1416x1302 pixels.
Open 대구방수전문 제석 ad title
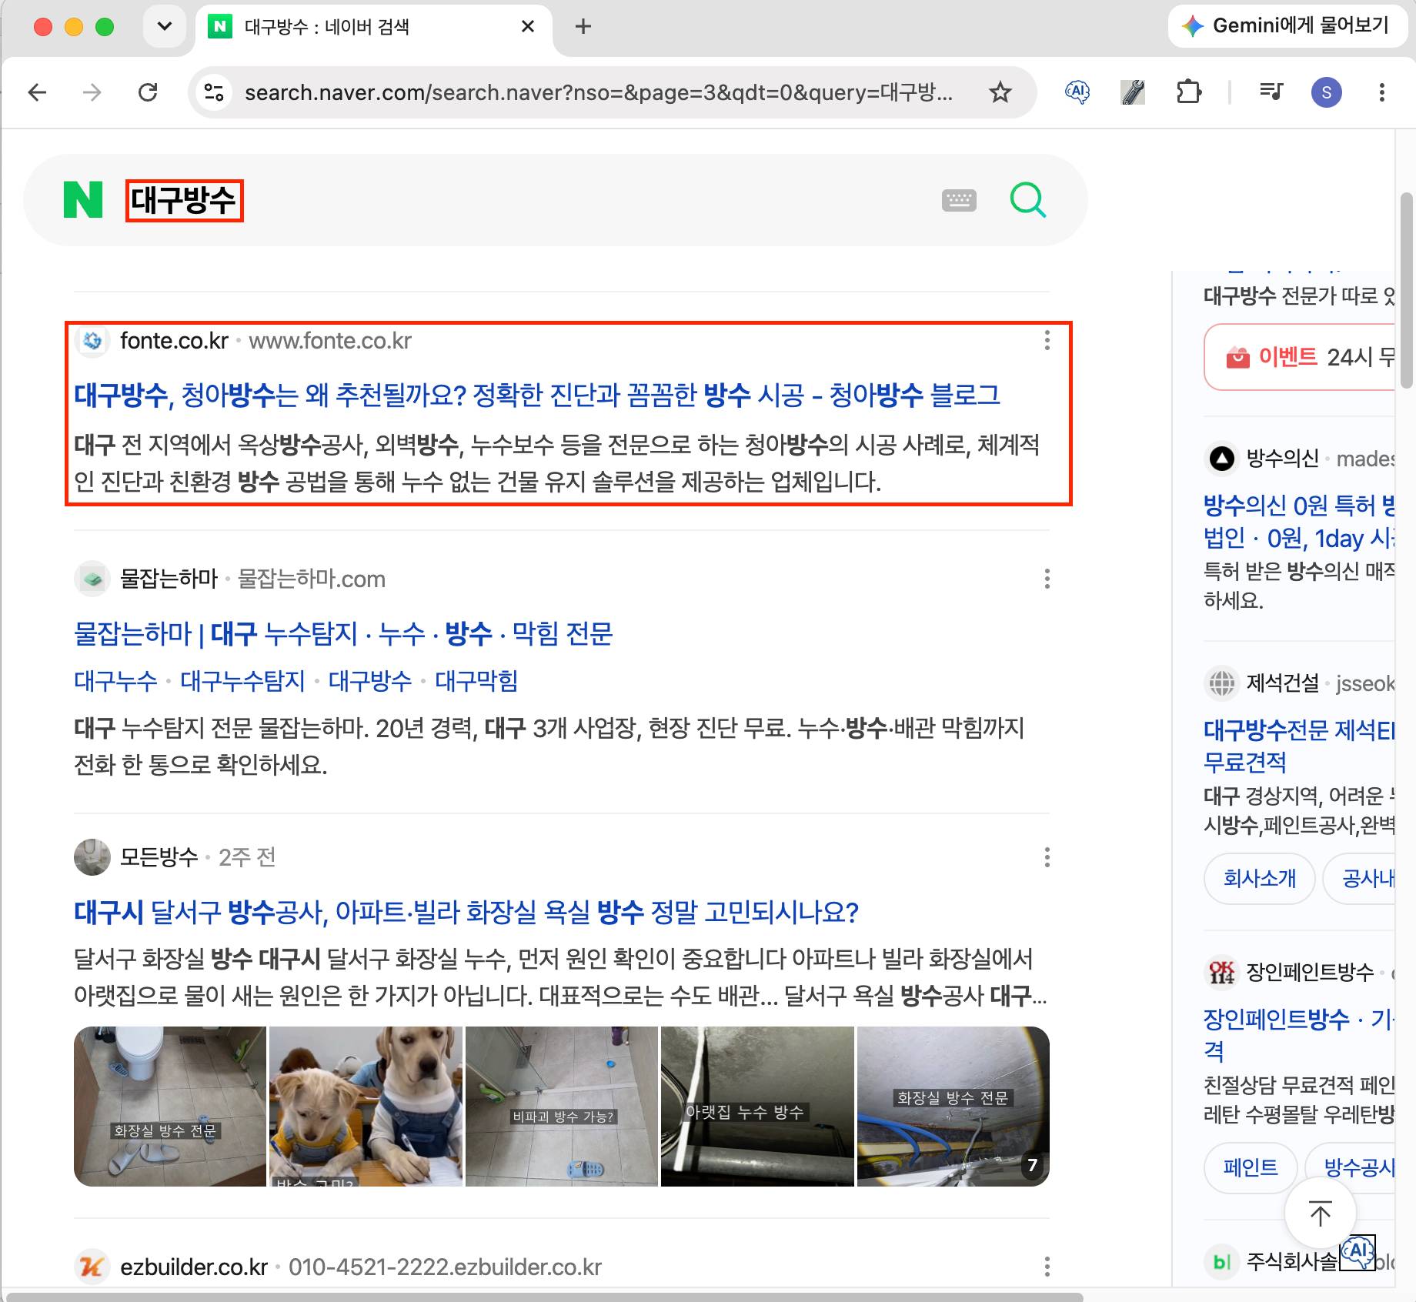coord(1299,745)
